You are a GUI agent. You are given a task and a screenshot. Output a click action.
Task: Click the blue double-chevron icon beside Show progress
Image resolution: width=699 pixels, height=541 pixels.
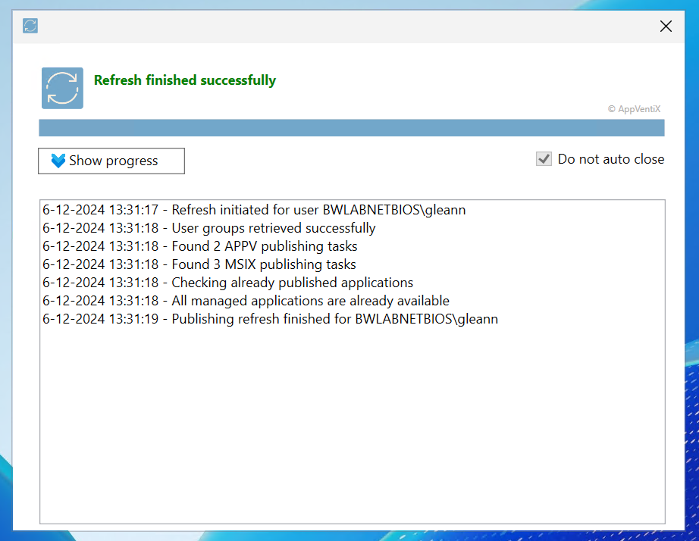coord(58,161)
